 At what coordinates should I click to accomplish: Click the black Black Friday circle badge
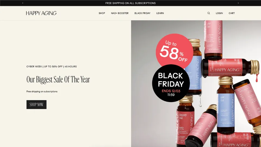pos(171,83)
